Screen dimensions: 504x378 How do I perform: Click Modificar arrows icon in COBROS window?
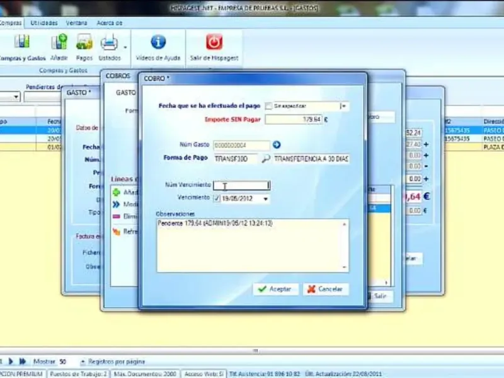[x=116, y=204]
